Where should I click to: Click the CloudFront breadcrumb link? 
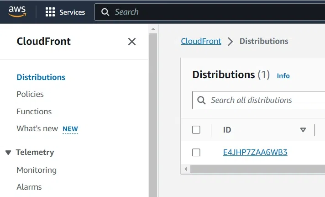[201, 41]
